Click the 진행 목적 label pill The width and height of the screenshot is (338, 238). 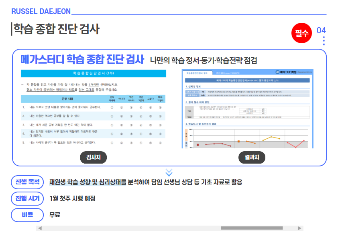point(27,182)
